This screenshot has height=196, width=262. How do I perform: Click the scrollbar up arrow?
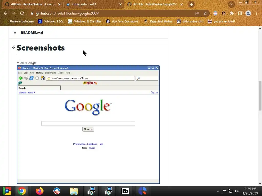tap(260, 28)
